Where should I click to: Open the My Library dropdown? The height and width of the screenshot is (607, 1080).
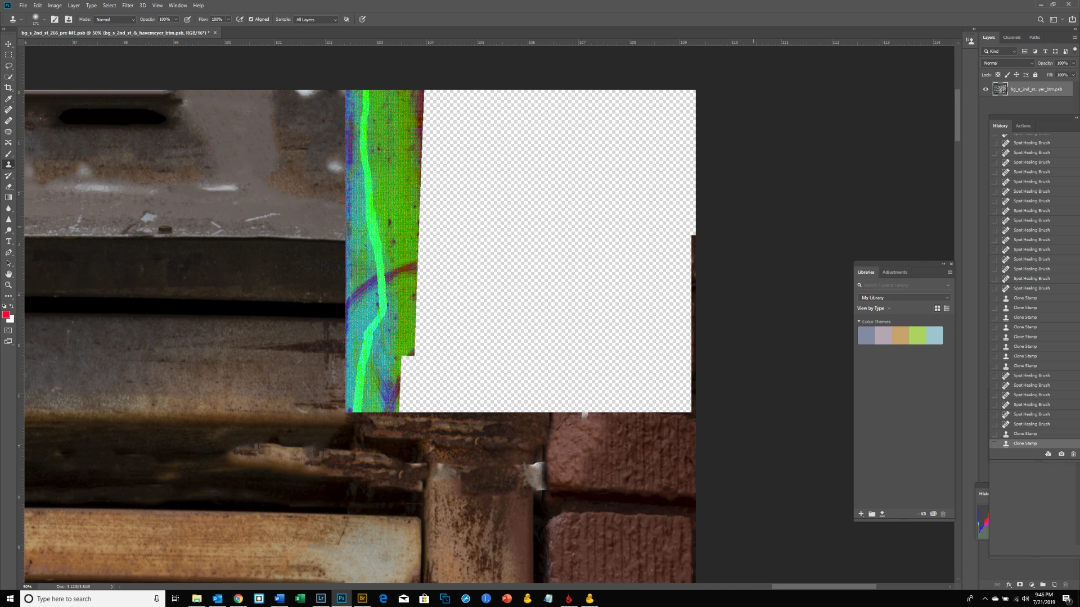click(904, 298)
